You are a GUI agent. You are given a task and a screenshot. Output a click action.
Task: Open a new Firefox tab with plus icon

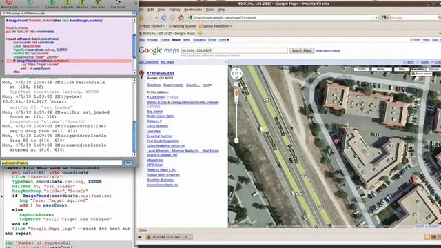pyautogui.click(x=201, y=33)
